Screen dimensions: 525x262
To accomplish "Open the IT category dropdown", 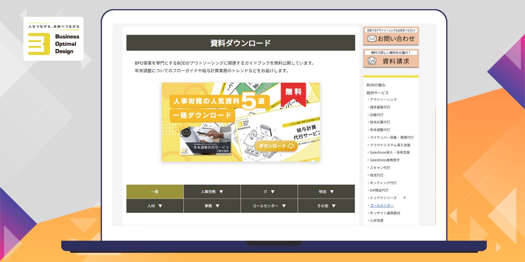I will pos(269,192).
